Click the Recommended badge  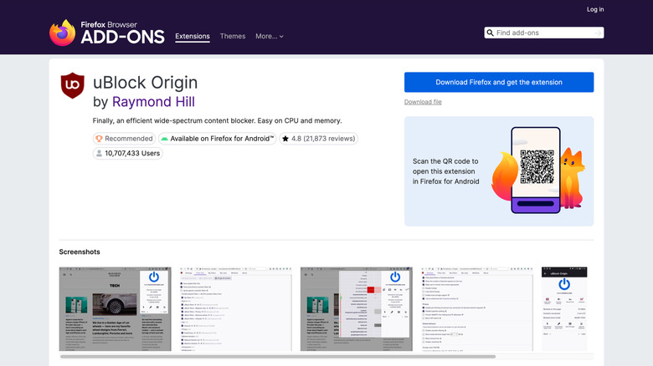(124, 139)
